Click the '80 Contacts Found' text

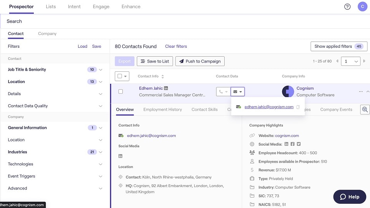click(x=136, y=47)
